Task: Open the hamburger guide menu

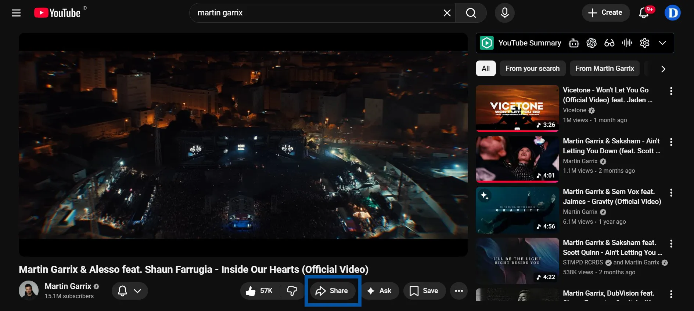Action: (x=16, y=13)
